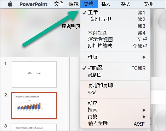The height and width of the screenshot is (131, 166).
Task: Switch to 大纲视图
Action: 115,32
